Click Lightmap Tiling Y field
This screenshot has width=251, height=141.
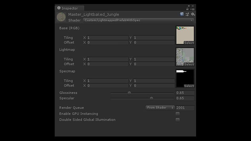coord(154,59)
